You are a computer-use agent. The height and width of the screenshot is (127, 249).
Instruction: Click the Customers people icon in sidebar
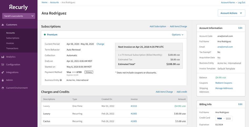(3, 25)
